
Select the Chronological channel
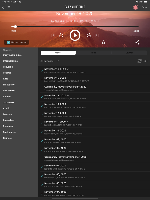pyautogui.click(x=11, y=61)
